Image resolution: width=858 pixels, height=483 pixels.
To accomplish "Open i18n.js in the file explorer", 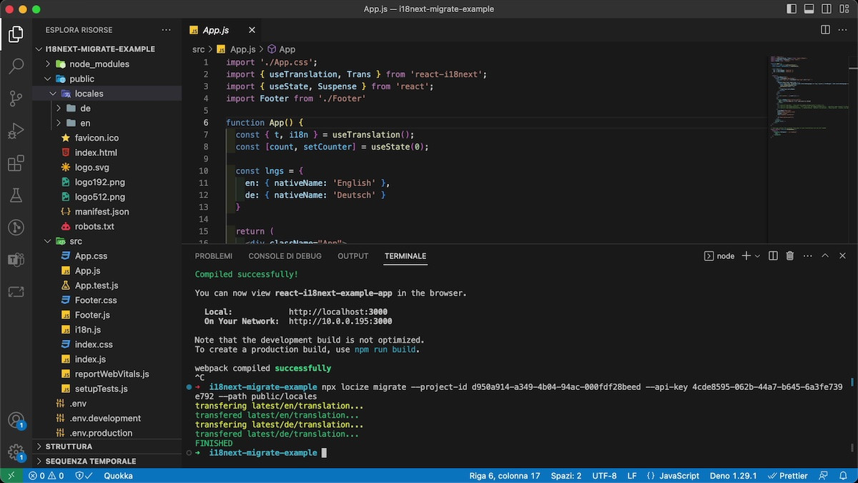I will (x=87, y=330).
